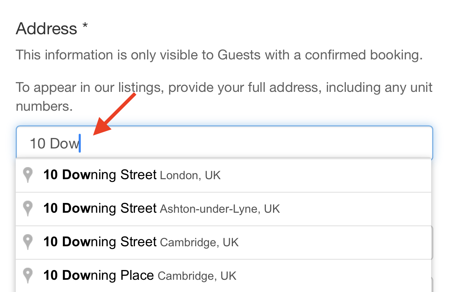
Task: Click the required asterisk beside Address
Action: coord(85,27)
